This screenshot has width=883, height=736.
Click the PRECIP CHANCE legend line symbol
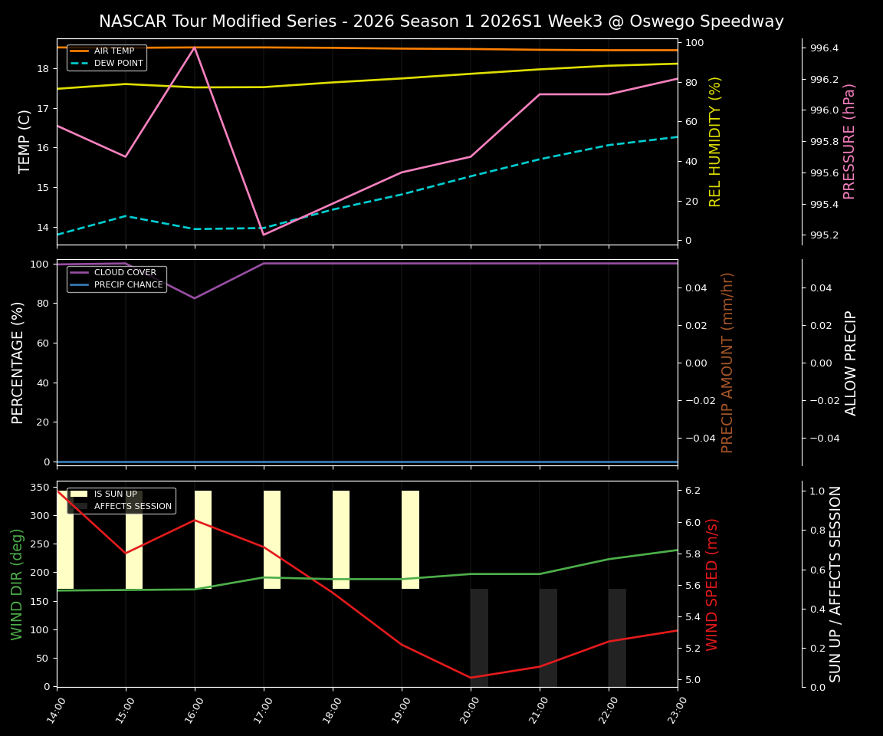[80, 284]
